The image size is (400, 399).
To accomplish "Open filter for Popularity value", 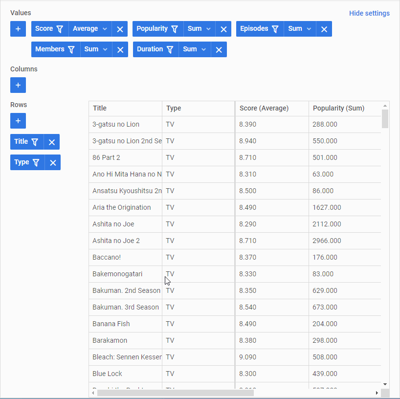I will tap(175, 29).
